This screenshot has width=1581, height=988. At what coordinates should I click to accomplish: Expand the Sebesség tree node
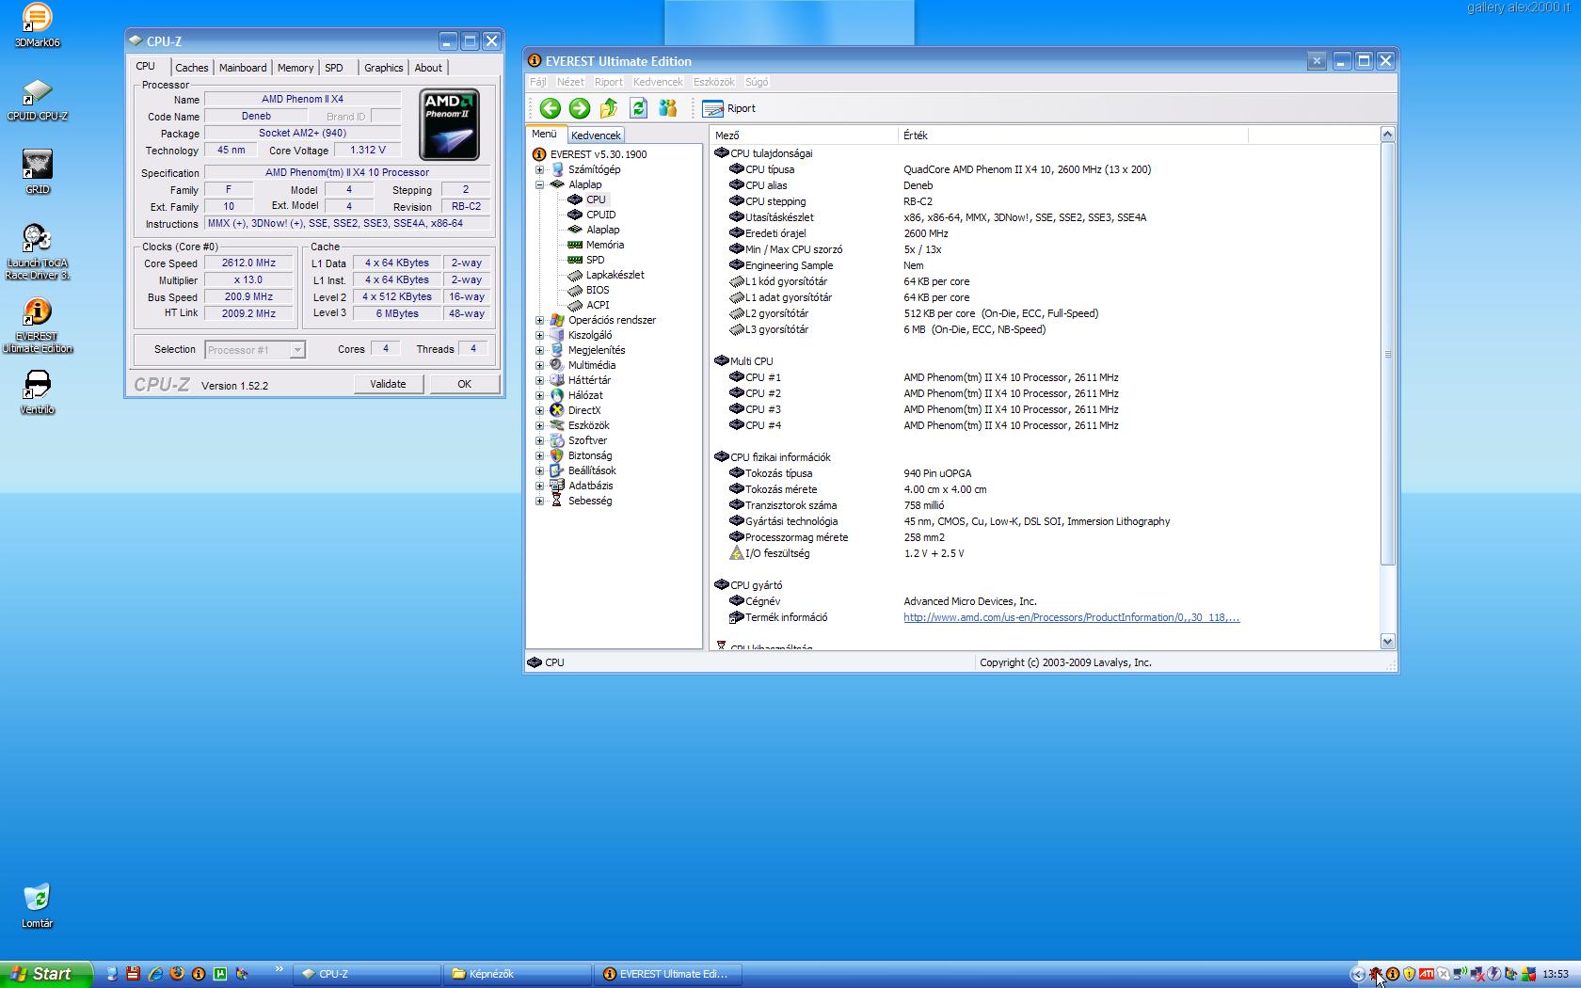click(x=540, y=501)
